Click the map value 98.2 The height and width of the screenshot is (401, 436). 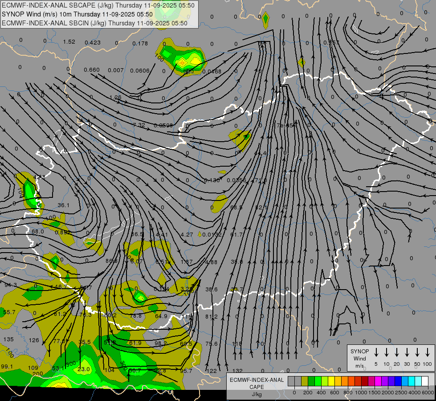(x=160, y=344)
